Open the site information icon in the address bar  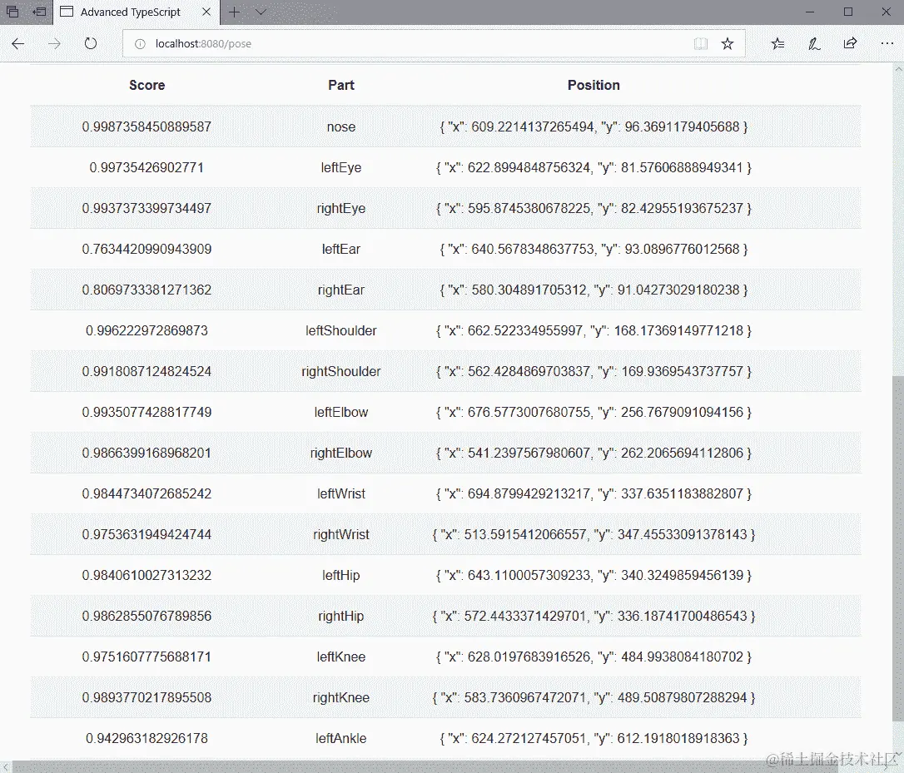pyautogui.click(x=140, y=44)
